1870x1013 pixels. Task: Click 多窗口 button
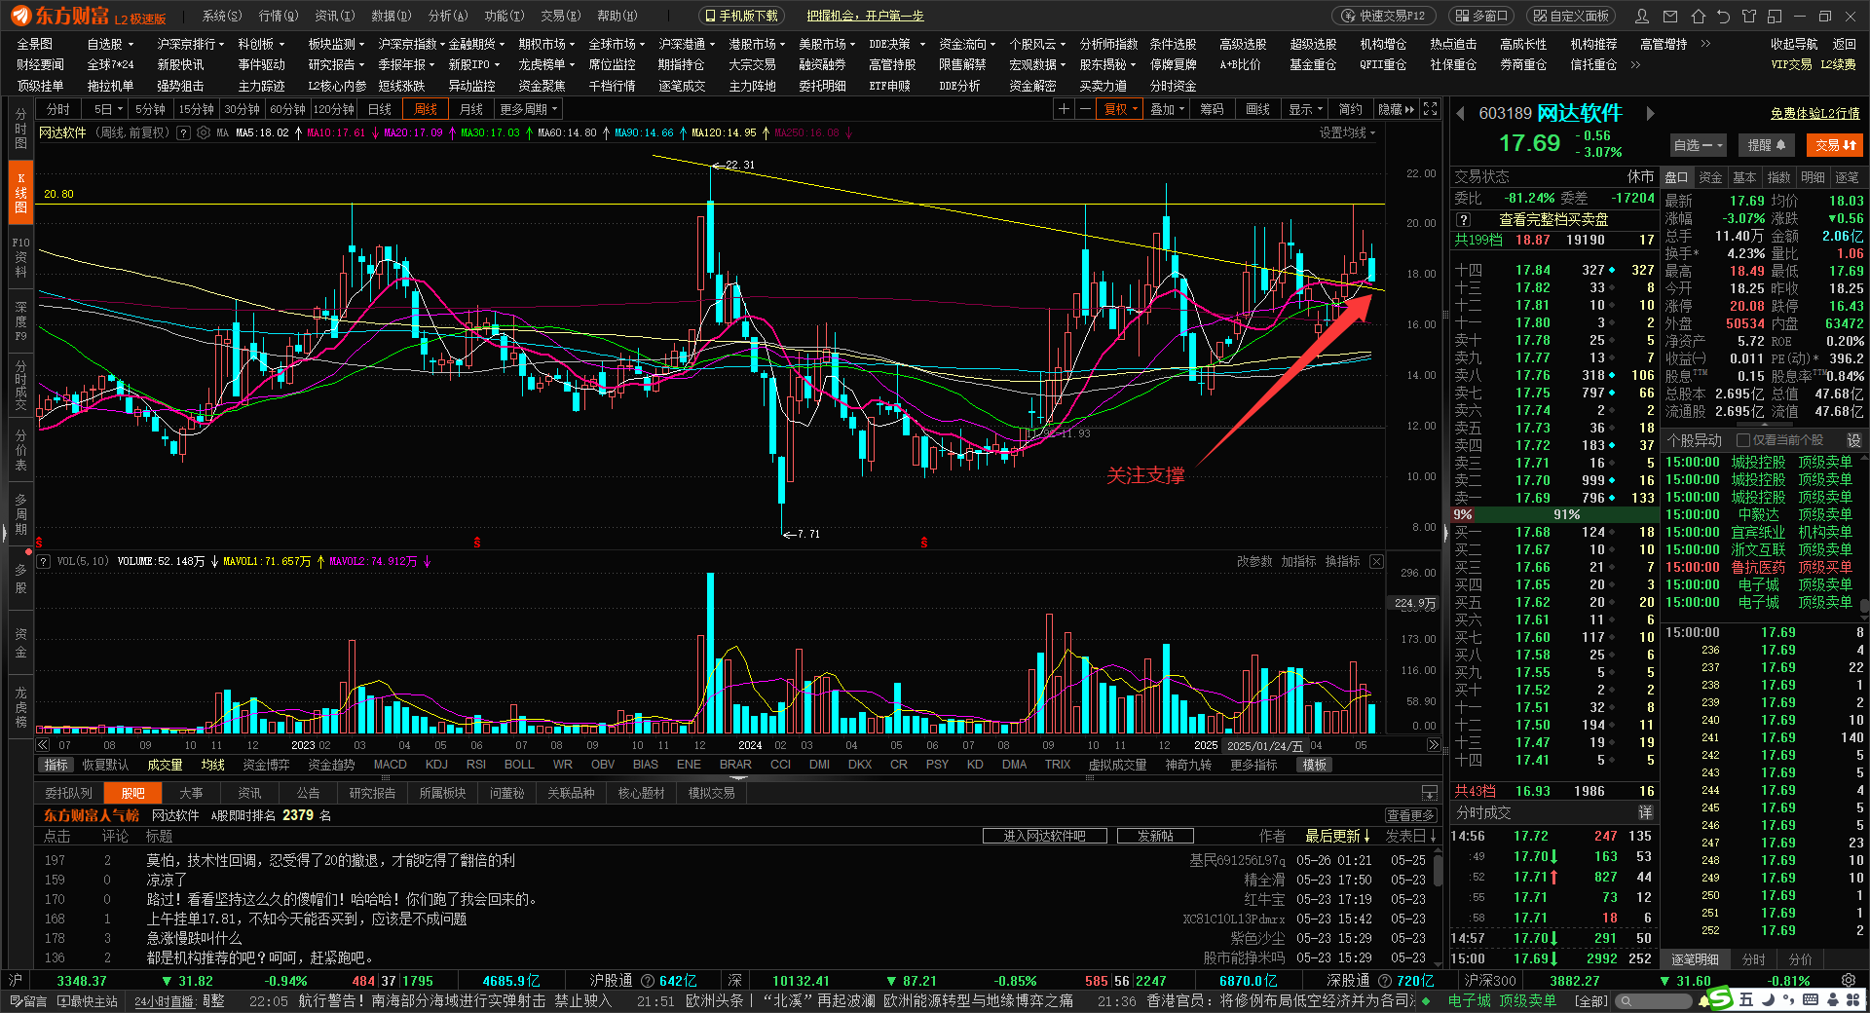click(1480, 16)
